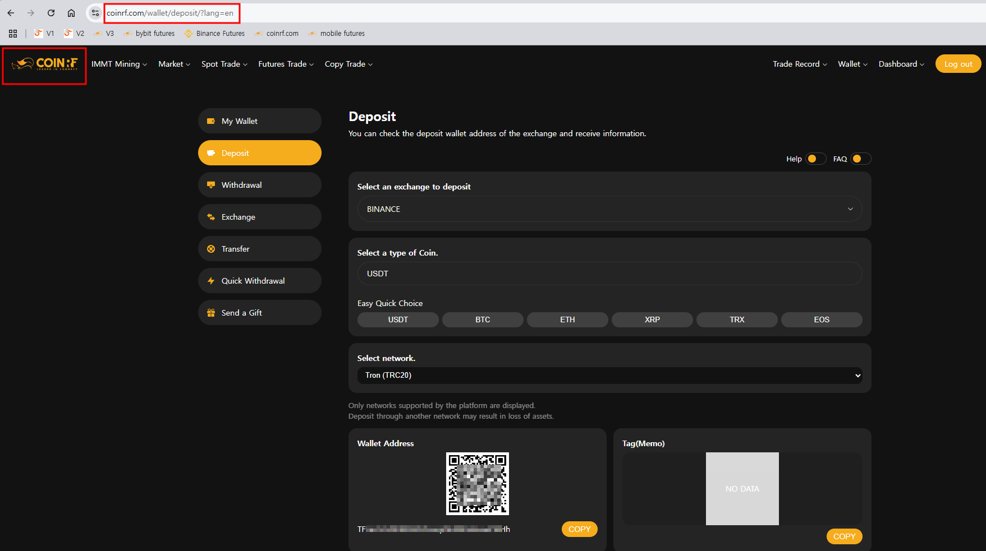Click the Log out button
The image size is (986, 551).
tap(958, 63)
